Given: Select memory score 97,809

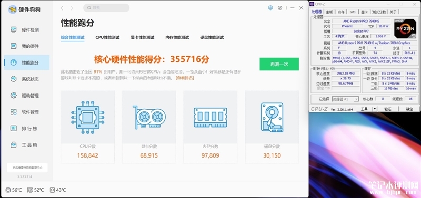Looking at the screenshot, I should [x=210, y=155].
